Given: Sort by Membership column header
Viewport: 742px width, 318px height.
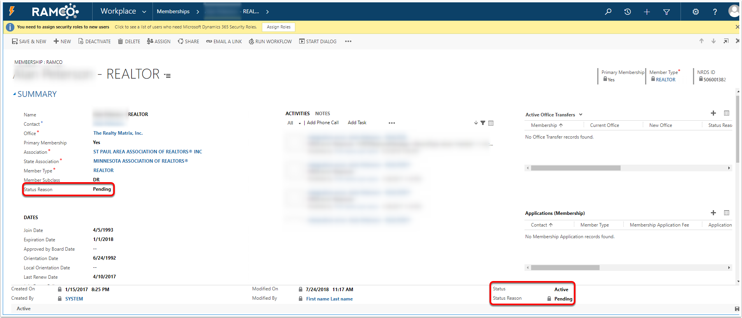Looking at the screenshot, I should [x=547, y=125].
